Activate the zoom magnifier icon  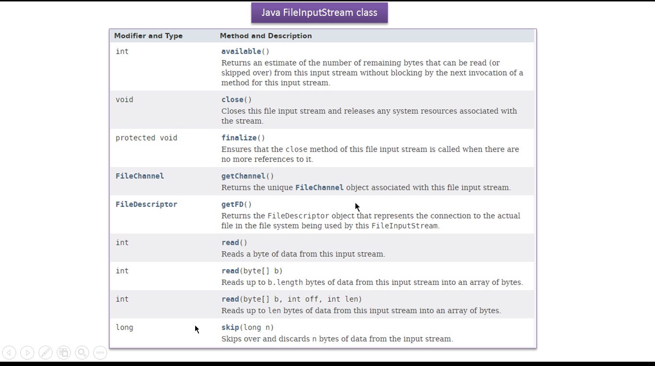tap(82, 353)
